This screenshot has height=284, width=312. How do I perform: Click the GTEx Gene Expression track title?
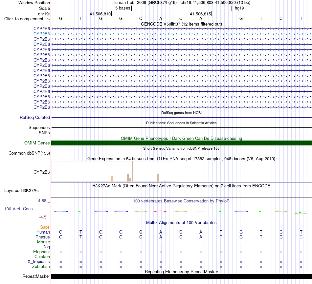point(181,159)
